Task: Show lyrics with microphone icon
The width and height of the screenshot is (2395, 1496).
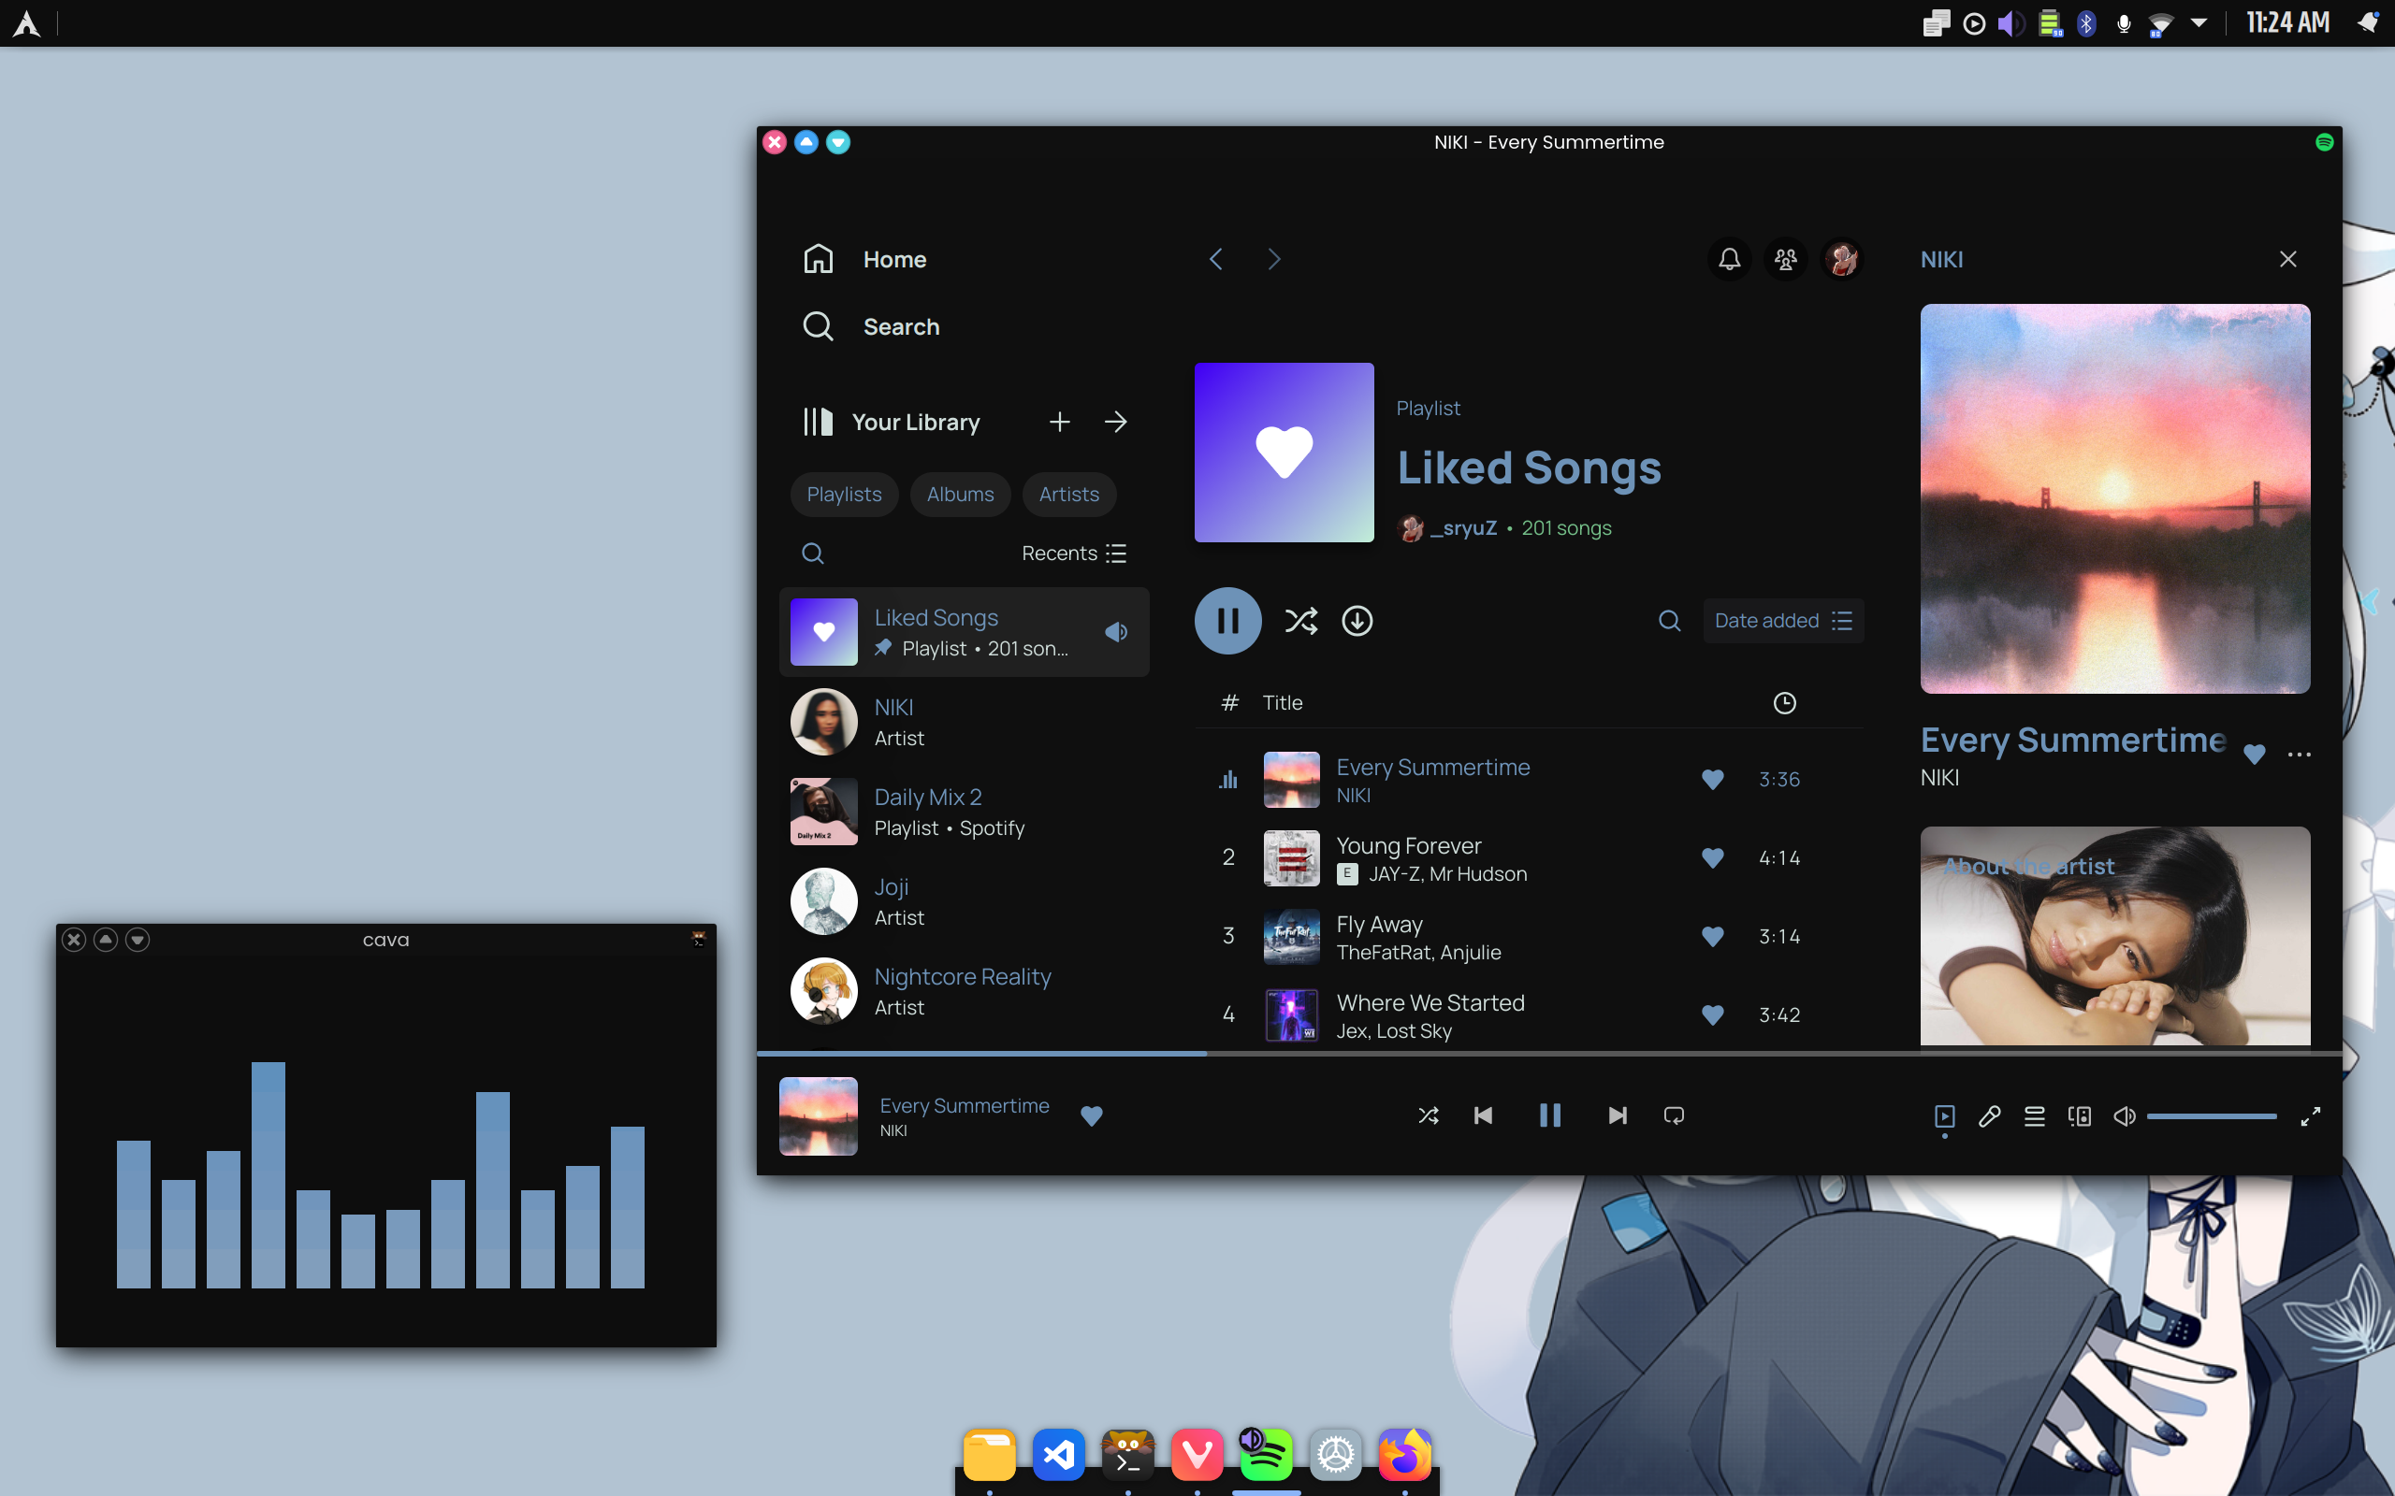Action: pos(1989,1117)
